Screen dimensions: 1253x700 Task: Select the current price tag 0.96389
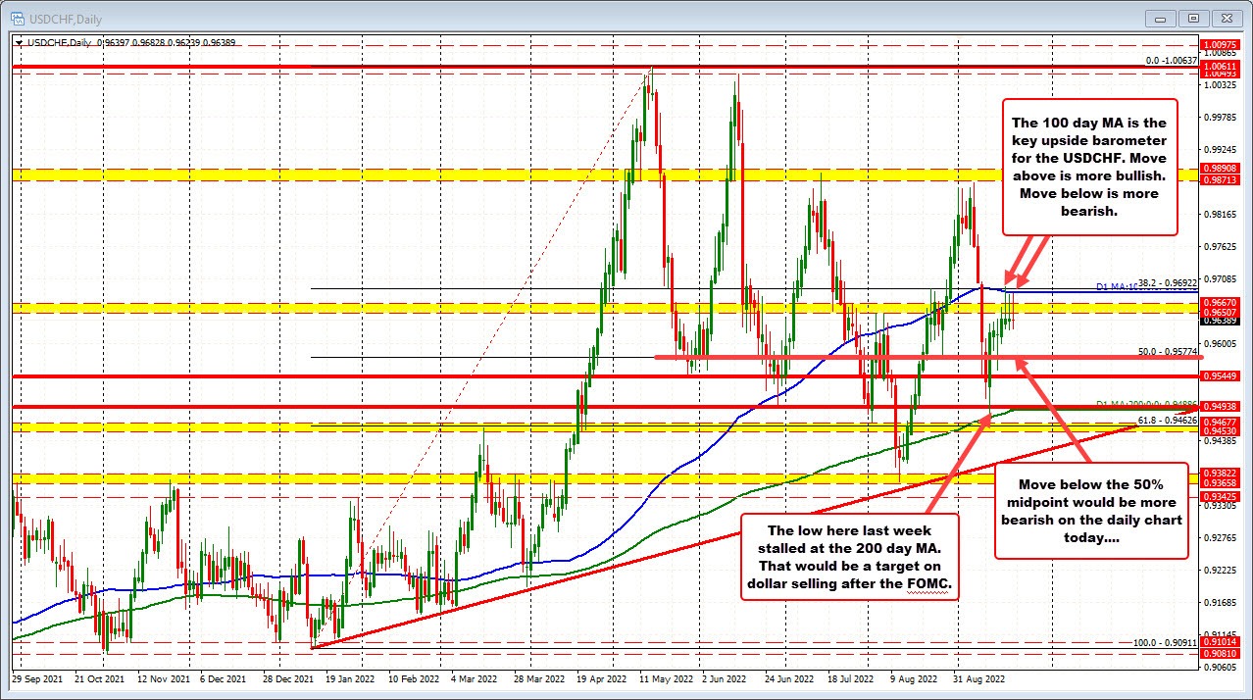[1221, 321]
